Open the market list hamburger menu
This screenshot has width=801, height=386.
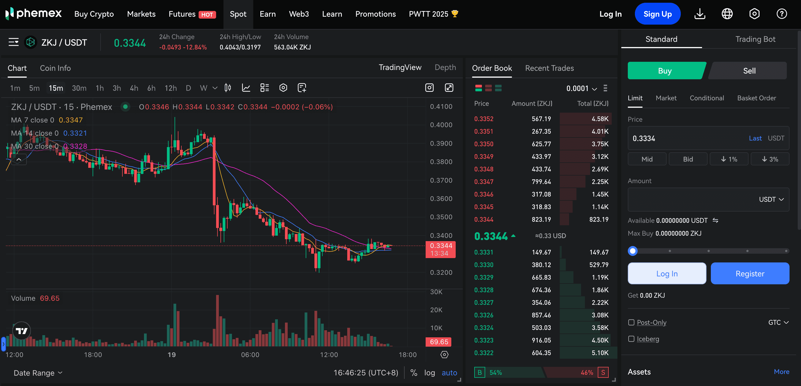click(x=13, y=42)
